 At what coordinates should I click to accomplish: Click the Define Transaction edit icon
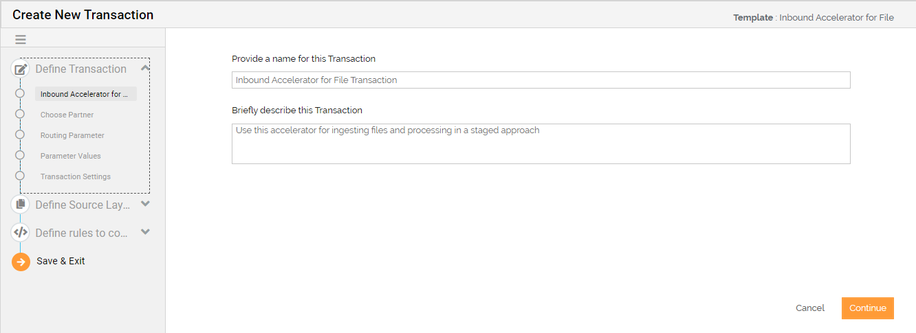coord(21,69)
